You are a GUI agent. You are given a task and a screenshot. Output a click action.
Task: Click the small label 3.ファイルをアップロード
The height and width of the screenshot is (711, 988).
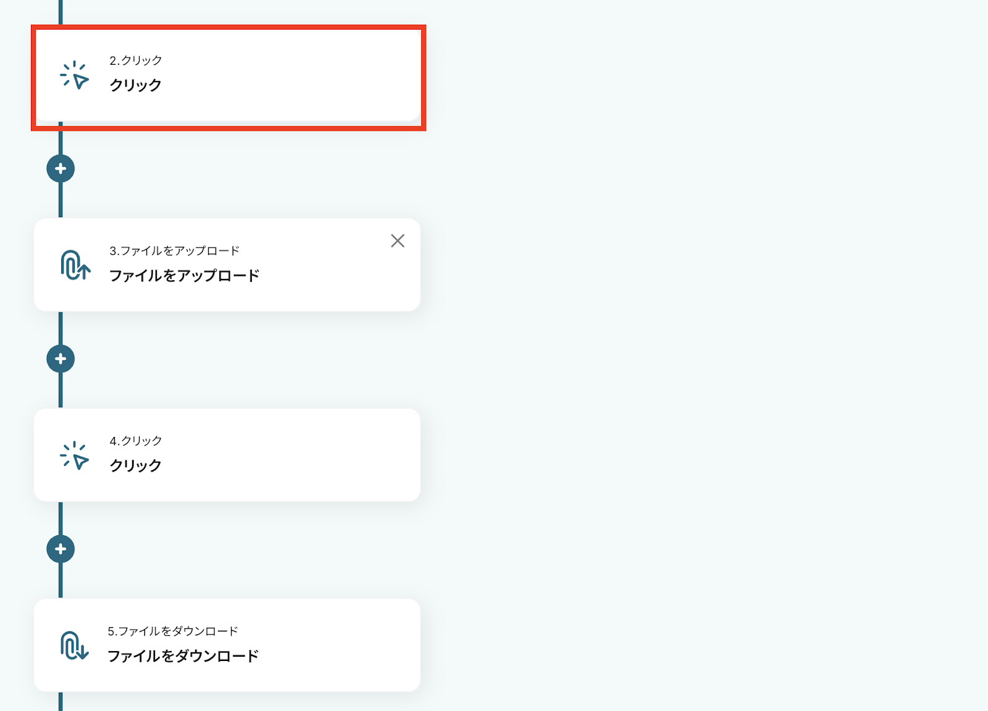pyautogui.click(x=174, y=251)
